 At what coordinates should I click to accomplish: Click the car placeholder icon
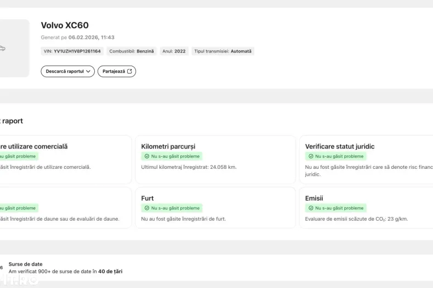click(2, 49)
